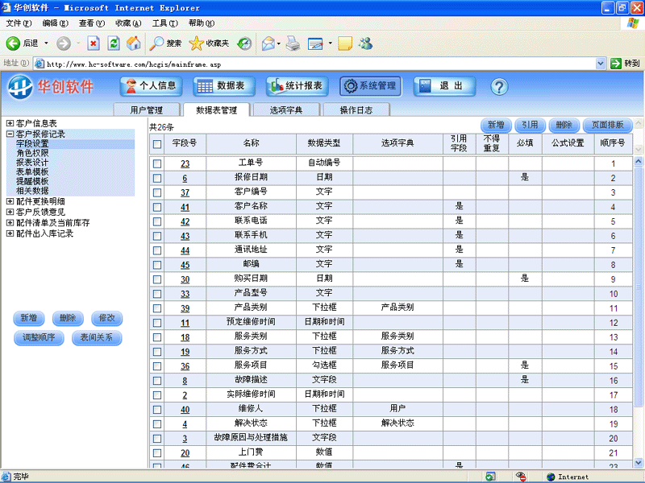The width and height of the screenshot is (645, 483).
Task: Click the Edit page icon
Action: tap(315, 43)
